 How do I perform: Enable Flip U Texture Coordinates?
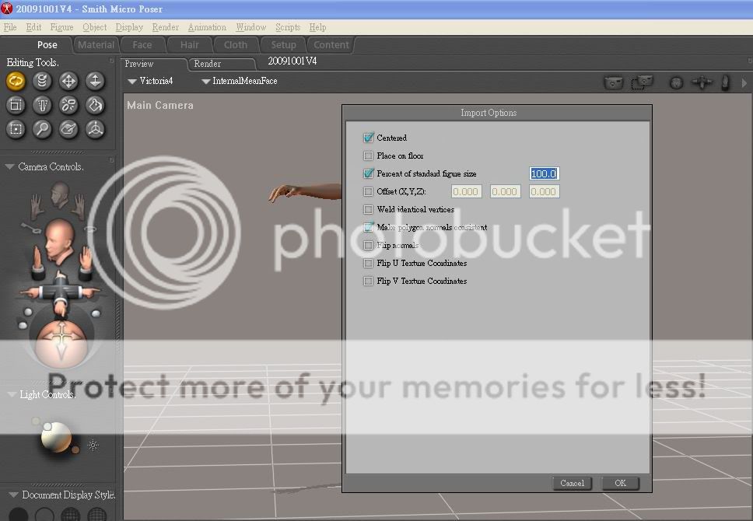[x=369, y=264]
